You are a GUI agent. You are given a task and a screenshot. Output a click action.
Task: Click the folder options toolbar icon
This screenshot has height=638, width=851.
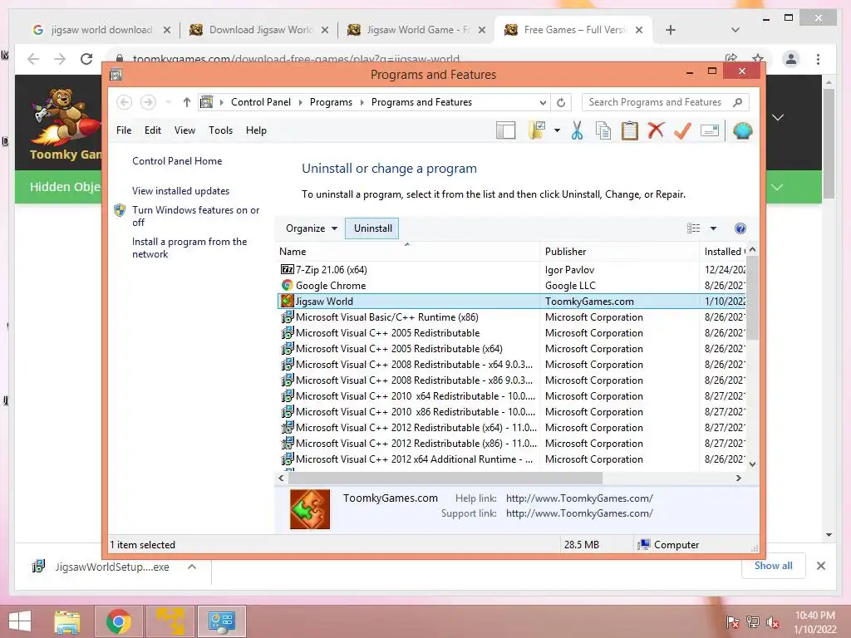point(537,130)
